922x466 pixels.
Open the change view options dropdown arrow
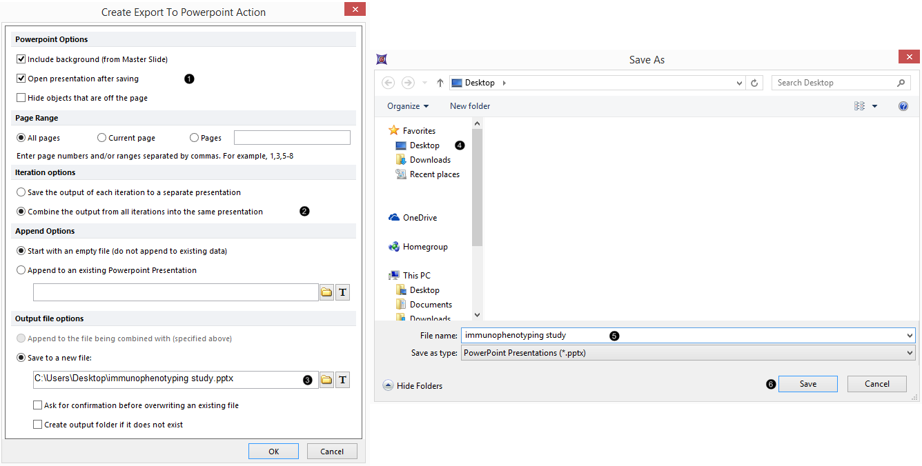[x=874, y=106]
